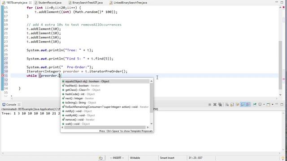Toggle Scroll Lock in Console toolbar
This screenshot has height=161, width=287.
pos(232,105)
